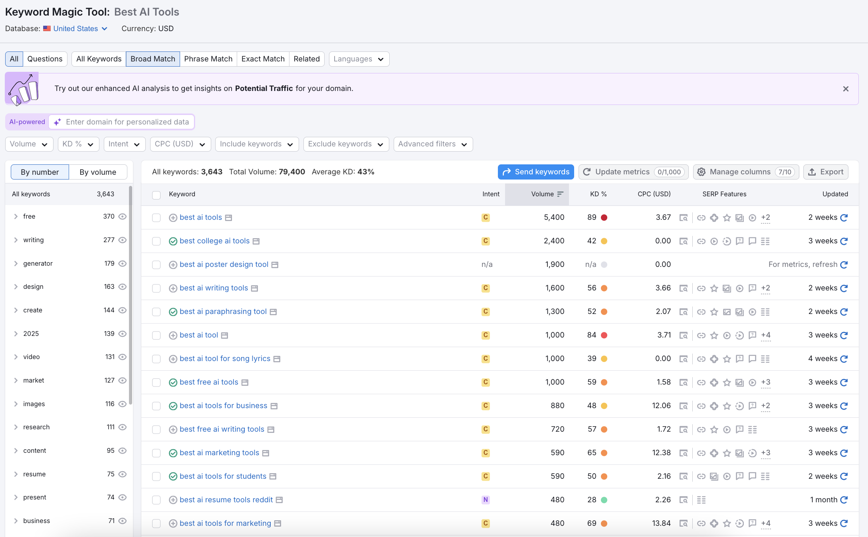868x537 pixels.
Task: Click the Update metrics button
Action: (633, 172)
